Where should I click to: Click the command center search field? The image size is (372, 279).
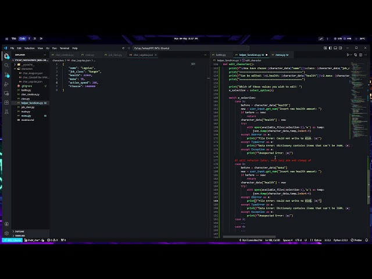click(191, 48)
